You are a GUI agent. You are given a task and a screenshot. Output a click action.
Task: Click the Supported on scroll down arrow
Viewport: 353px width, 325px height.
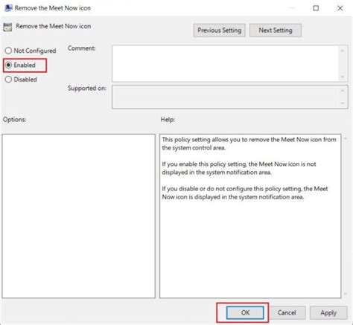[343, 103]
